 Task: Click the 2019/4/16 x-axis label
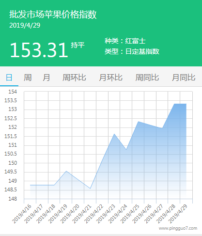pos(22,214)
